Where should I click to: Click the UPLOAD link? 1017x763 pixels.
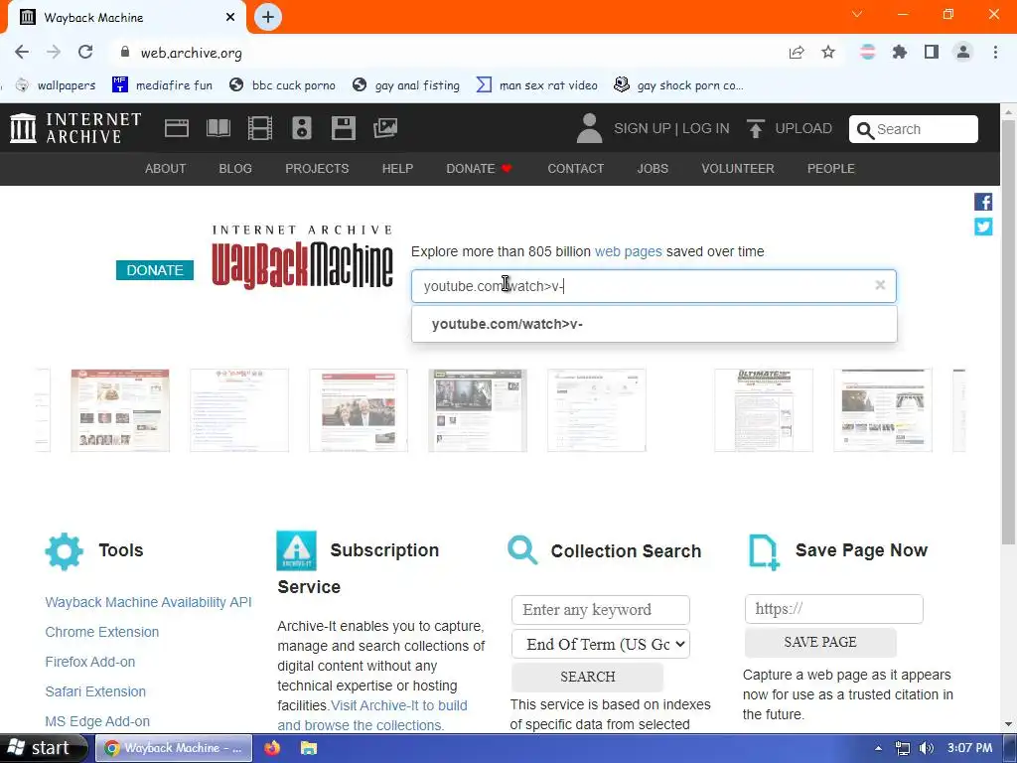(x=802, y=128)
